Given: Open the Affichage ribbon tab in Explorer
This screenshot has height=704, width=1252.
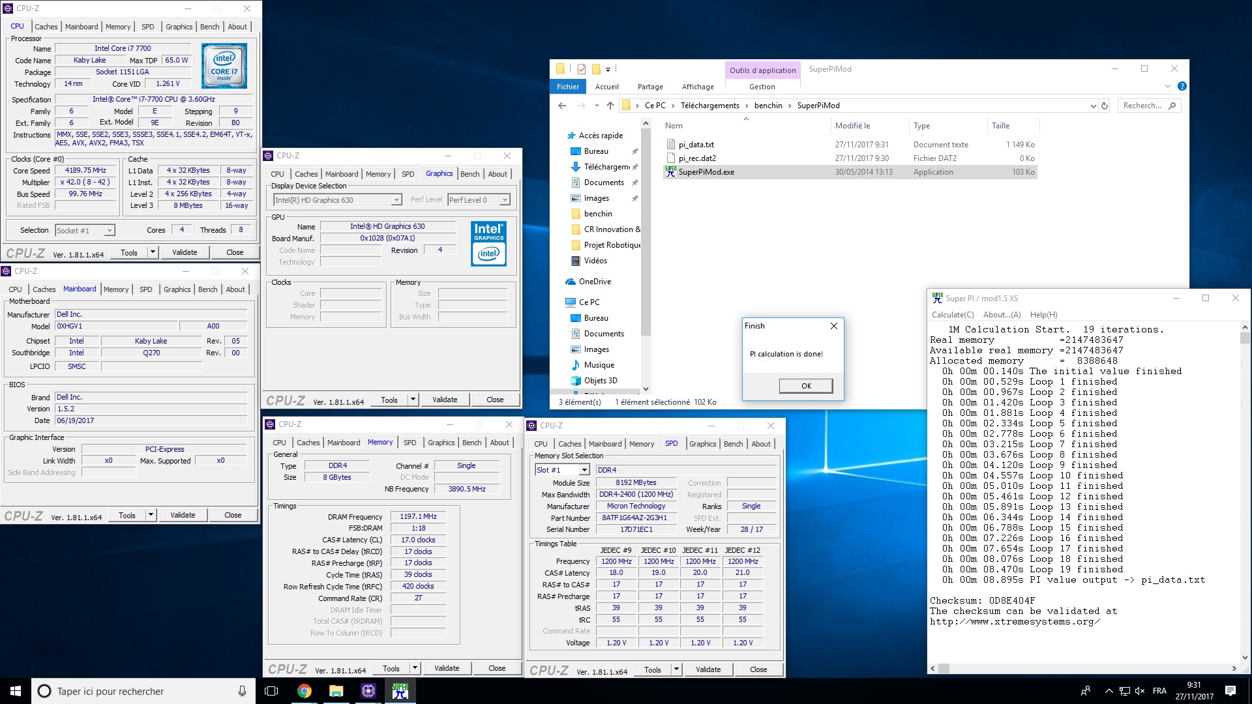Looking at the screenshot, I should (698, 87).
